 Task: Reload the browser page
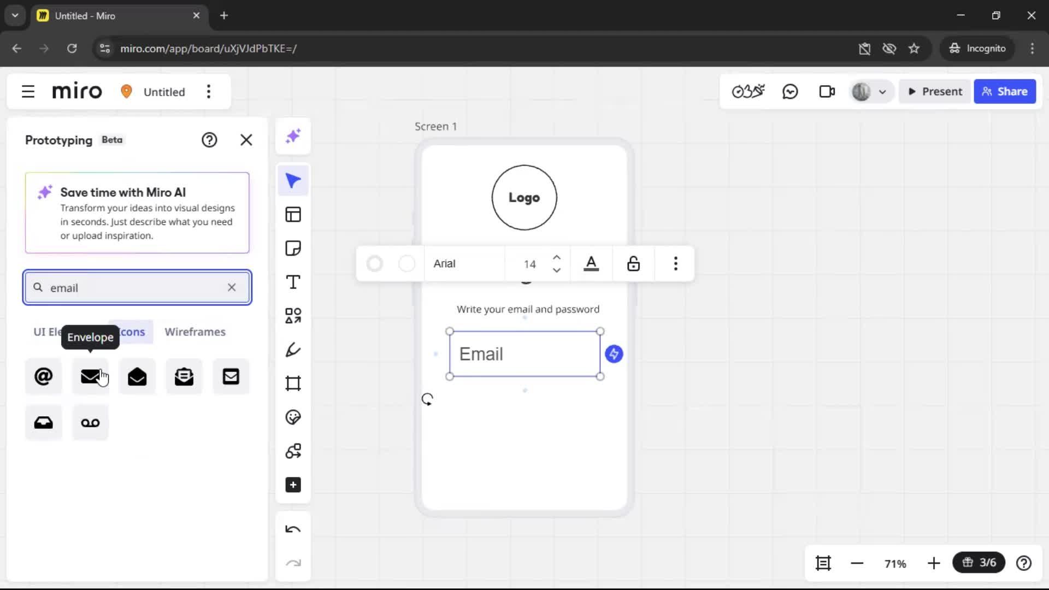point(72,49)
